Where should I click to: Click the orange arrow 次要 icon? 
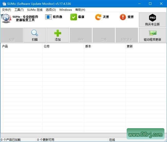click(x=98, y=17)
